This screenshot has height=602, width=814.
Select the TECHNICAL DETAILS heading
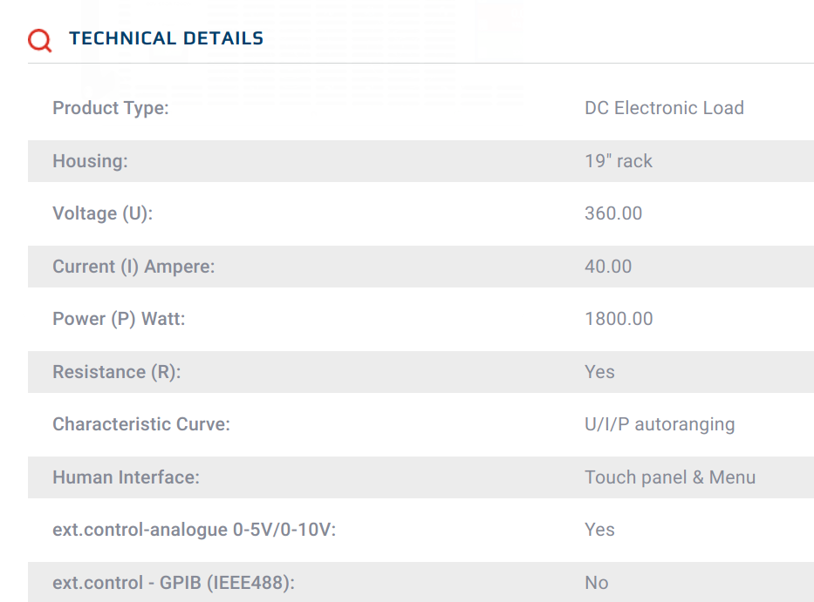point(166,38)
